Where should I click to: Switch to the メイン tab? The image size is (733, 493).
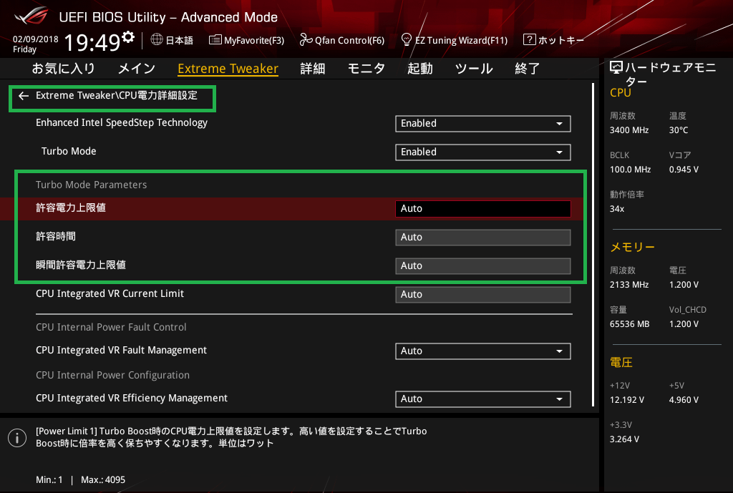pyautogui.click(x=137, y=69)
